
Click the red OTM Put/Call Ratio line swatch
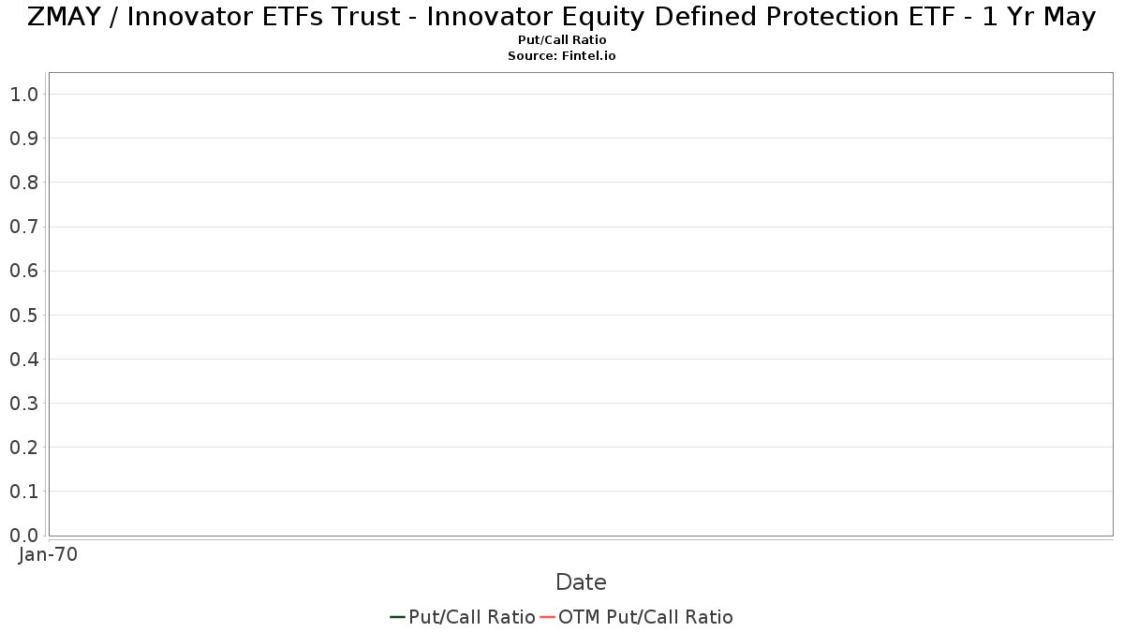pyautogui.click(x=548, y=617)
